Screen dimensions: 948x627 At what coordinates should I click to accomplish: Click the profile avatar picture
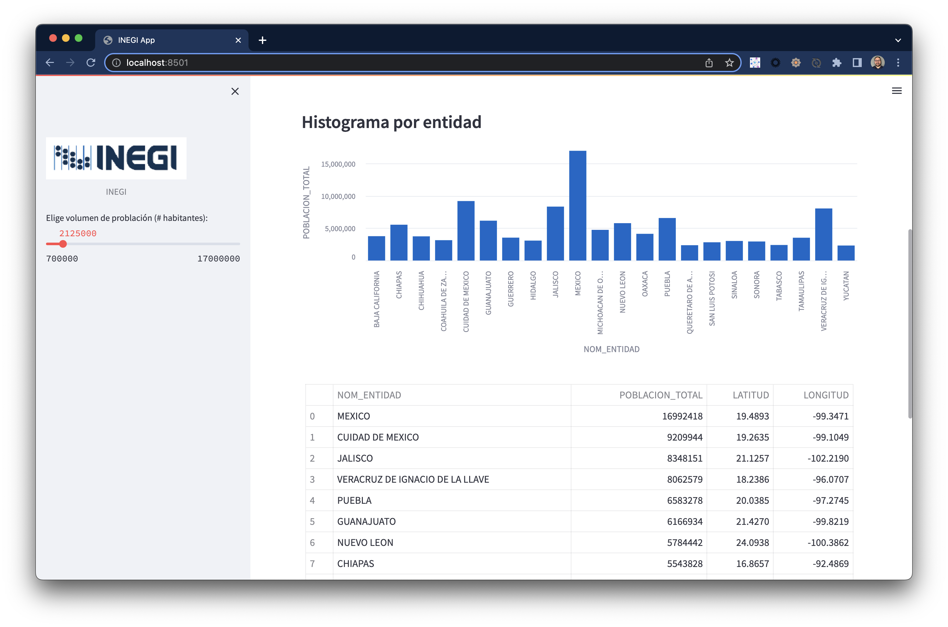click(x=878, y=63)
